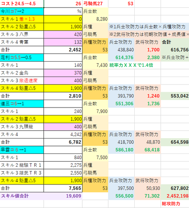Click the red 弓騎馬27 header cell
Image resolution: width=189 pixels, height=208 pixels.
95,4
